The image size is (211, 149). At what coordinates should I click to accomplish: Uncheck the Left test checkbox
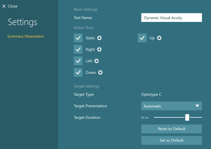point(78,61)
